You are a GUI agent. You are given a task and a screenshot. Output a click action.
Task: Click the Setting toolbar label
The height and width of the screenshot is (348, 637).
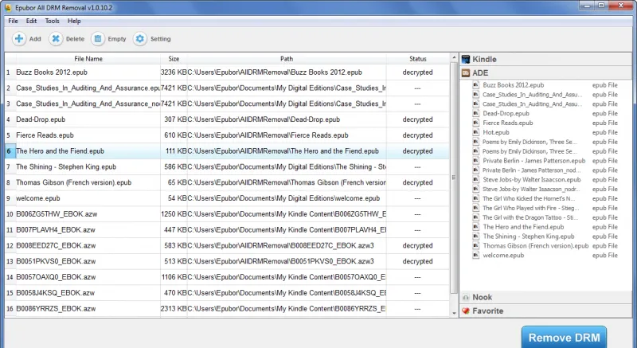(x=161, y=39)
